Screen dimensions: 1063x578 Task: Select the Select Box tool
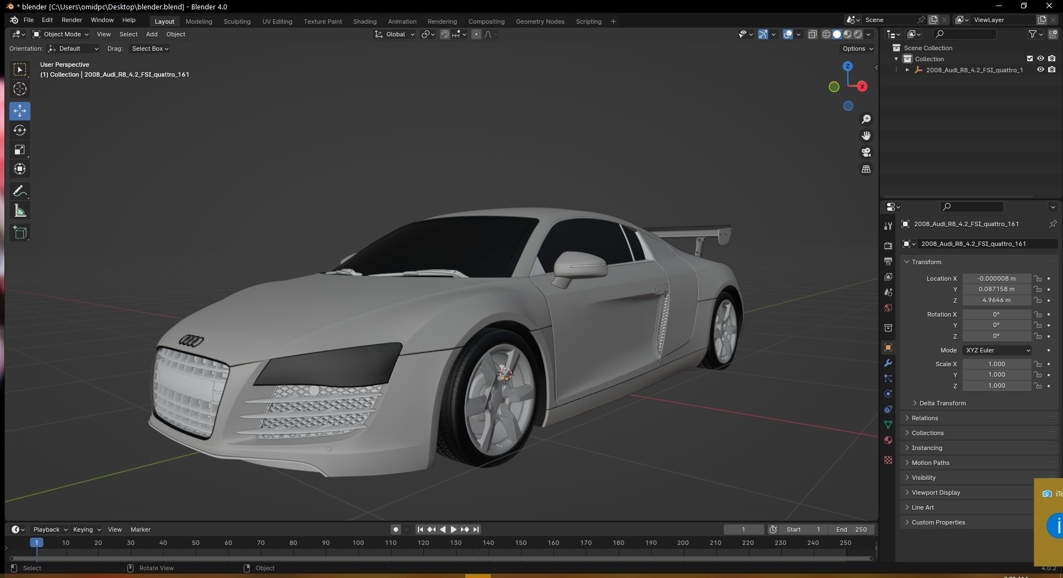pos(20,69)
